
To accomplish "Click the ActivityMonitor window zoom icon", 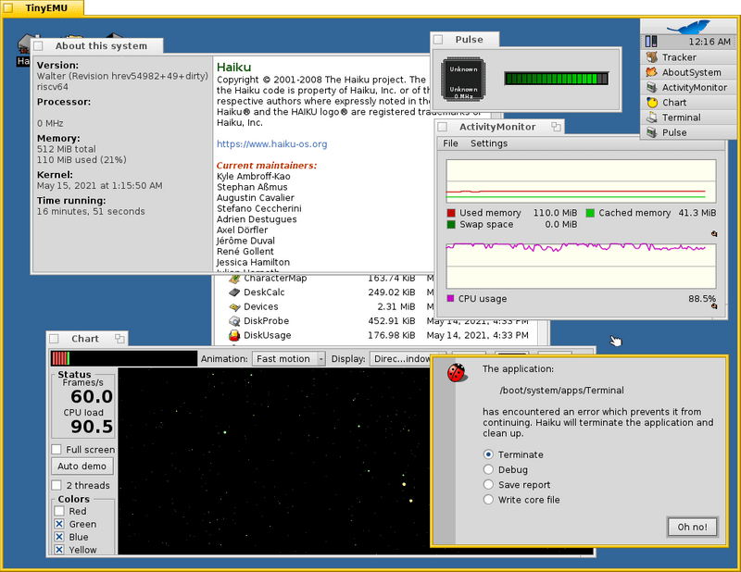I will [x=557, y=127].
